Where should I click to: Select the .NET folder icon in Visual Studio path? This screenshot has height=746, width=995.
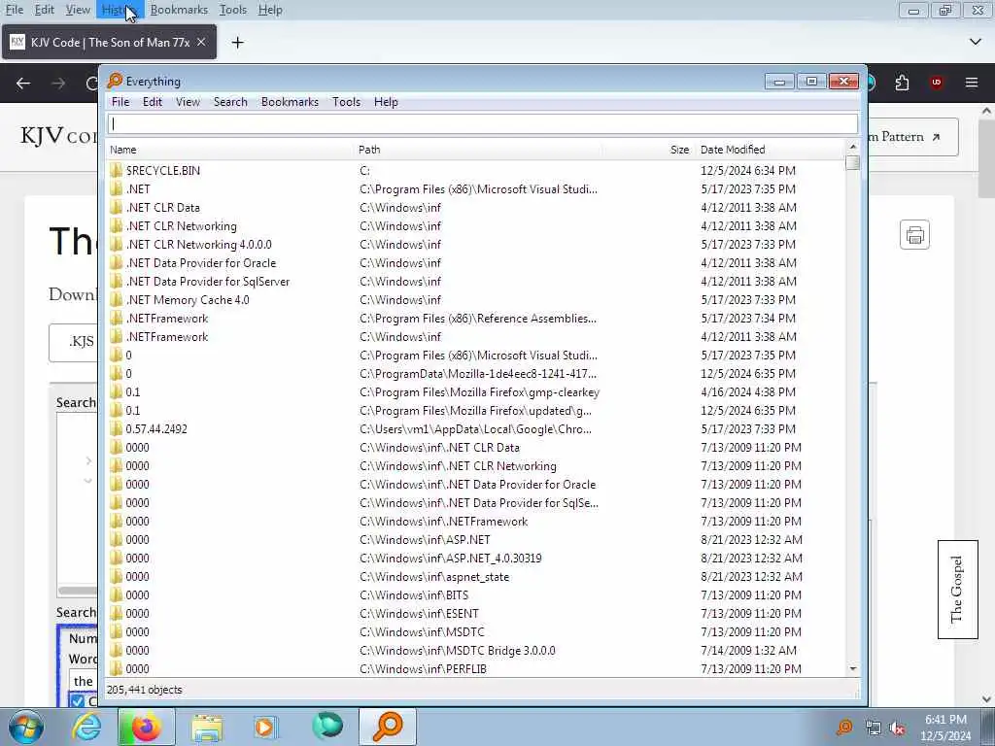[x=117, y=189]
